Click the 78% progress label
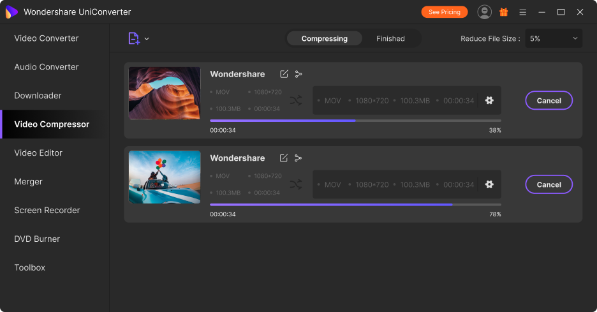The image size is (597, 312). tap(495, 214)
